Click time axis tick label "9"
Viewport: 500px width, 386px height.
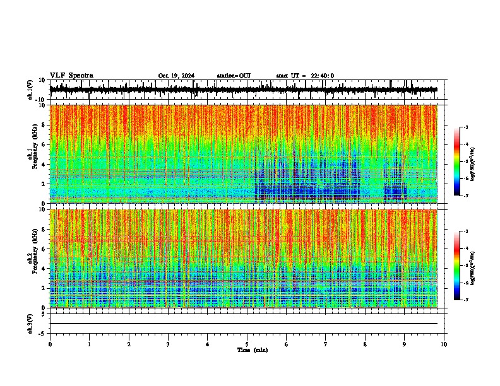404,344
